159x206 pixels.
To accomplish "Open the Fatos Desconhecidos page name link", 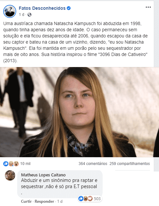I will tap(42, 8).
